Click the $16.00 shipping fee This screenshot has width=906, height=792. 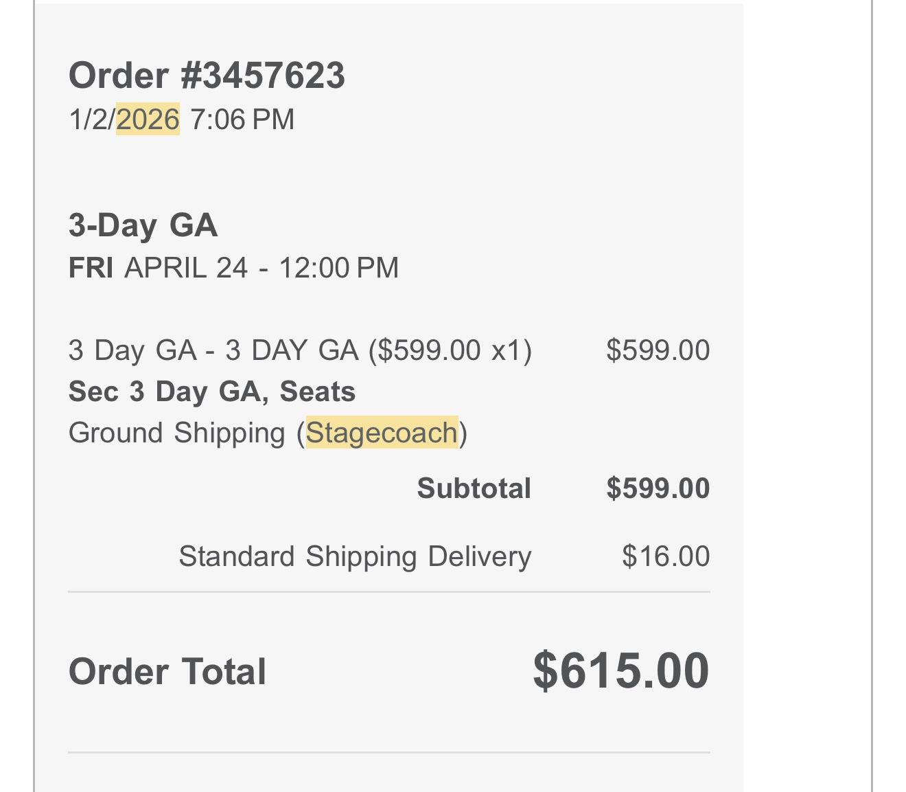(665, 556)
